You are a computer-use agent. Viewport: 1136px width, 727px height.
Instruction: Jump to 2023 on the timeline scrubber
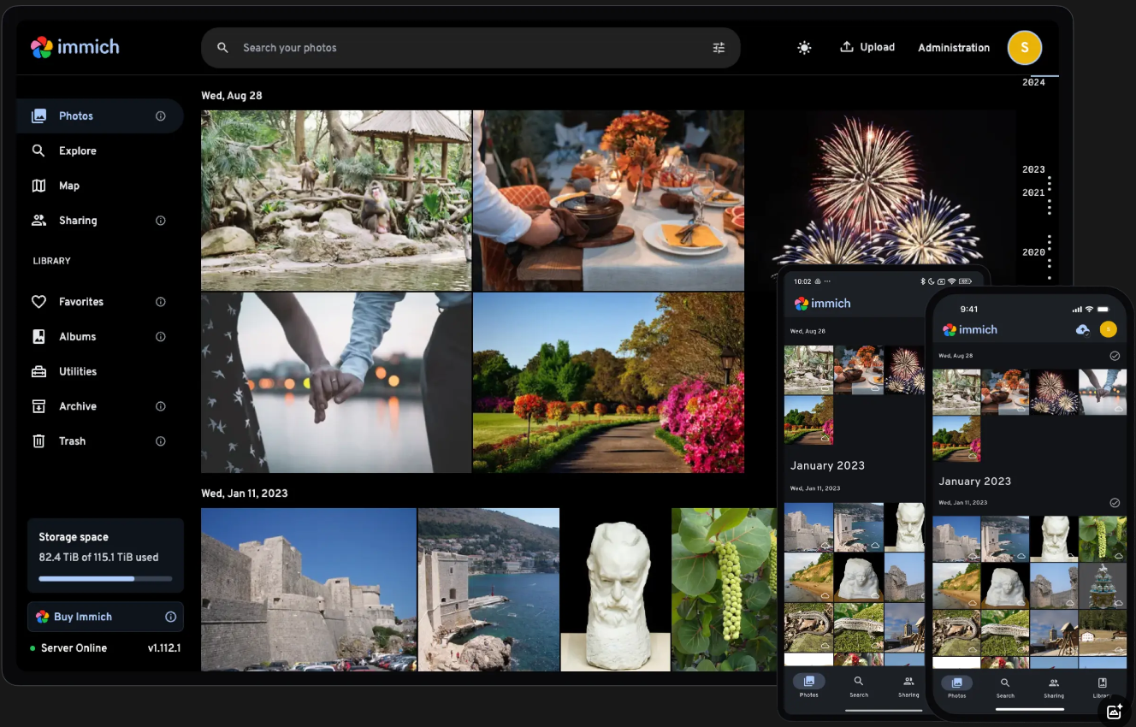click(x=1033, y=169)
